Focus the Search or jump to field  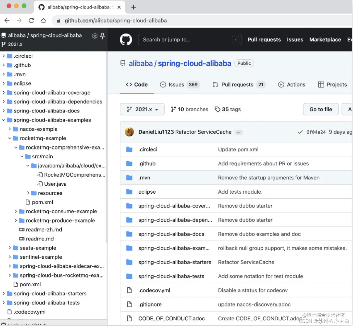(190, 40)
